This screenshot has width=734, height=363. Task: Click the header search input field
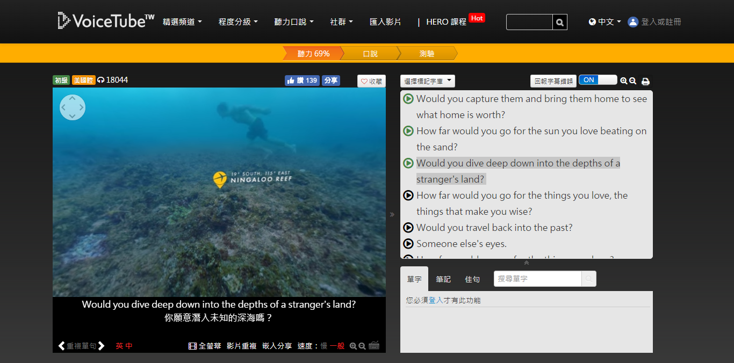[x=529, y=22]
